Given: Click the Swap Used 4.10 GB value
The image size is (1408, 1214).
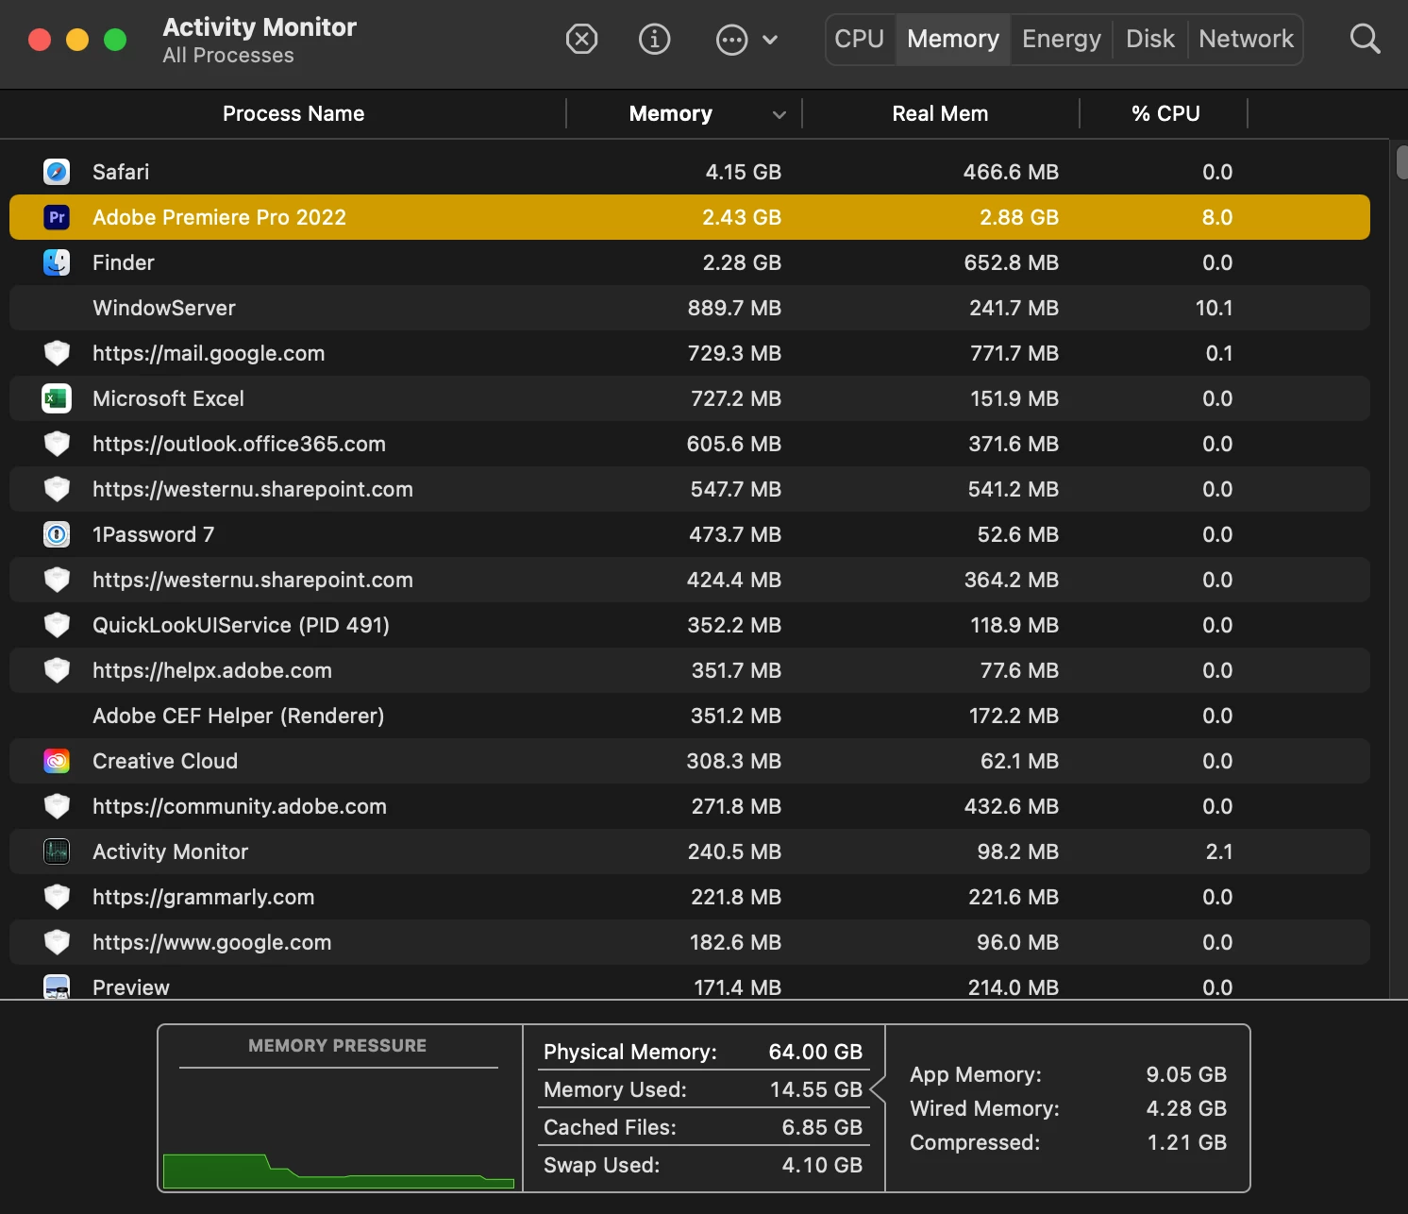Looking at the screenshot, I should coord(822,1165).
